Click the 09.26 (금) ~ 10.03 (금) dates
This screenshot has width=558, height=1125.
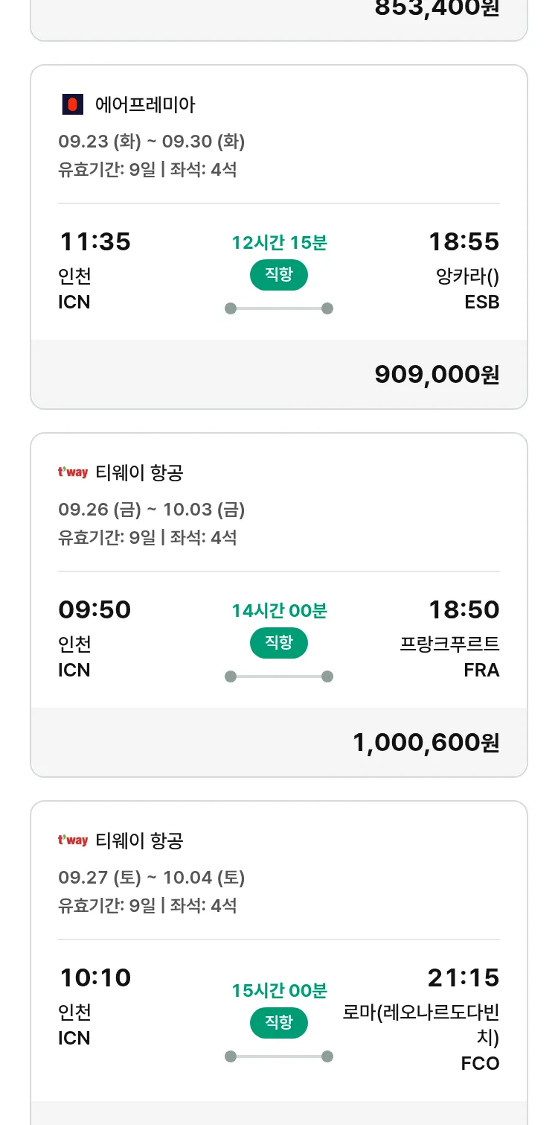tap(152, 509)
